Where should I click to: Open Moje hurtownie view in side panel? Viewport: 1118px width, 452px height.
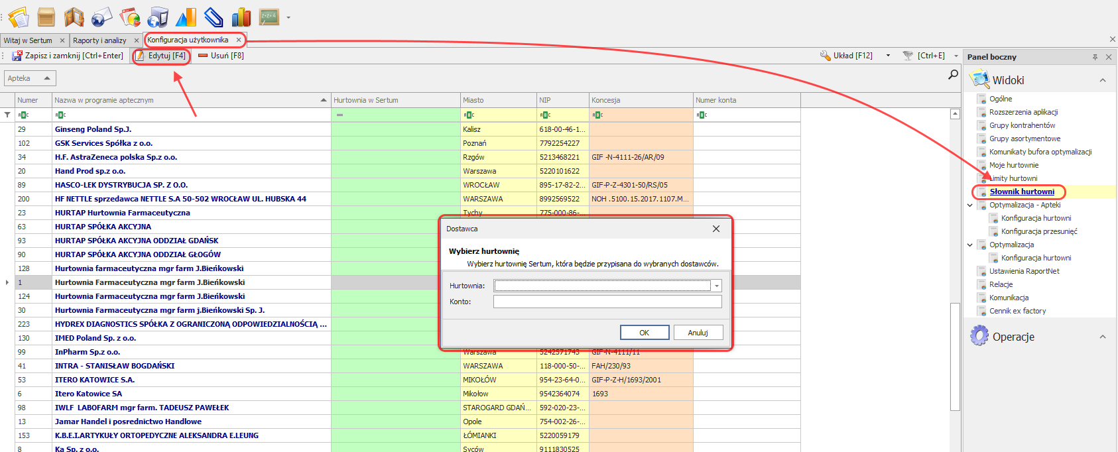(x=1014, y=165)
